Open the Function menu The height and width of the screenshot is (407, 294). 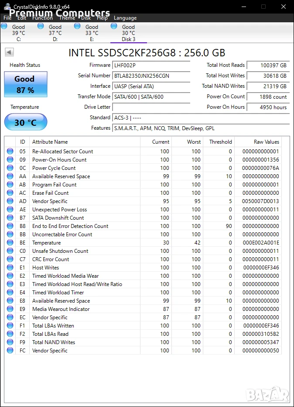(x=42, y=18)
